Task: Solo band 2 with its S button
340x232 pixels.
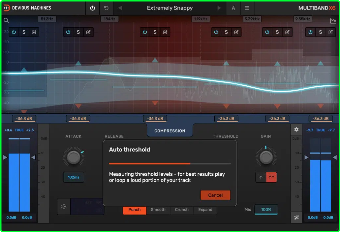Action: pos(78,32)
